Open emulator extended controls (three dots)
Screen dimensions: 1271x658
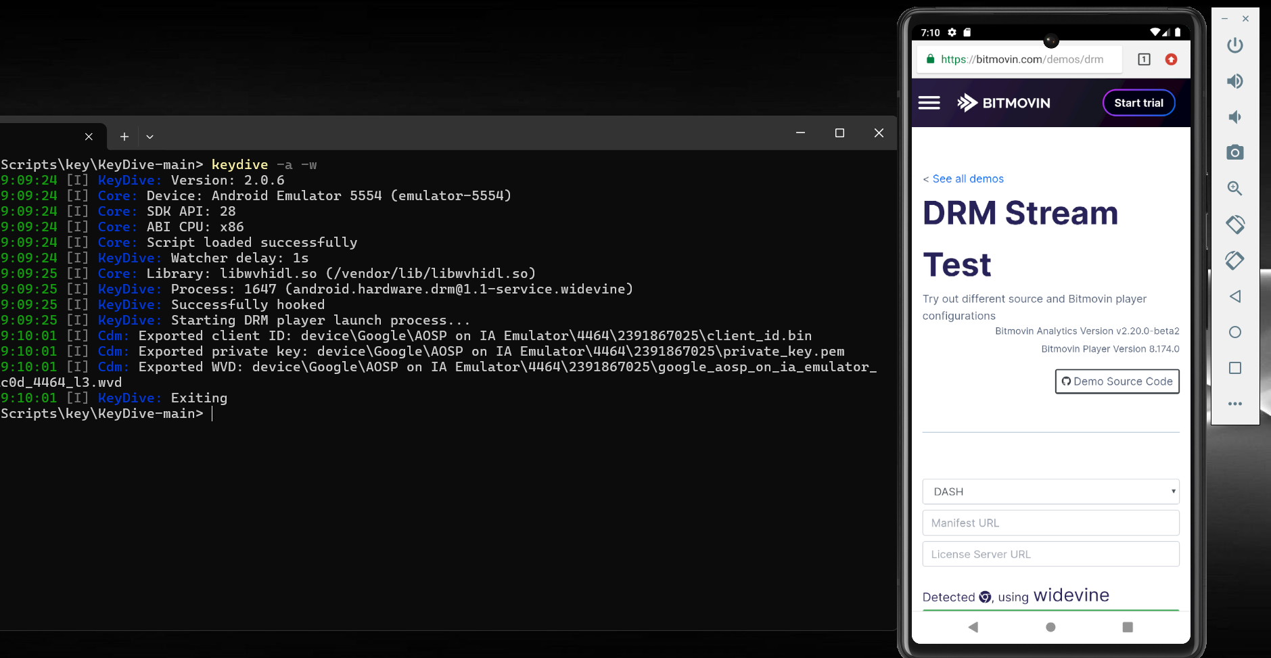[1235, 404]
